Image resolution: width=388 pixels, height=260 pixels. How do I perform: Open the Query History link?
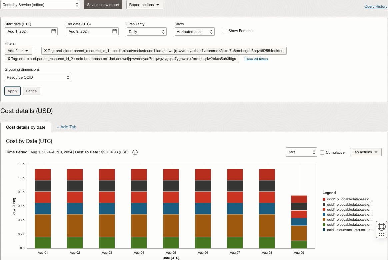click(376, 6)
